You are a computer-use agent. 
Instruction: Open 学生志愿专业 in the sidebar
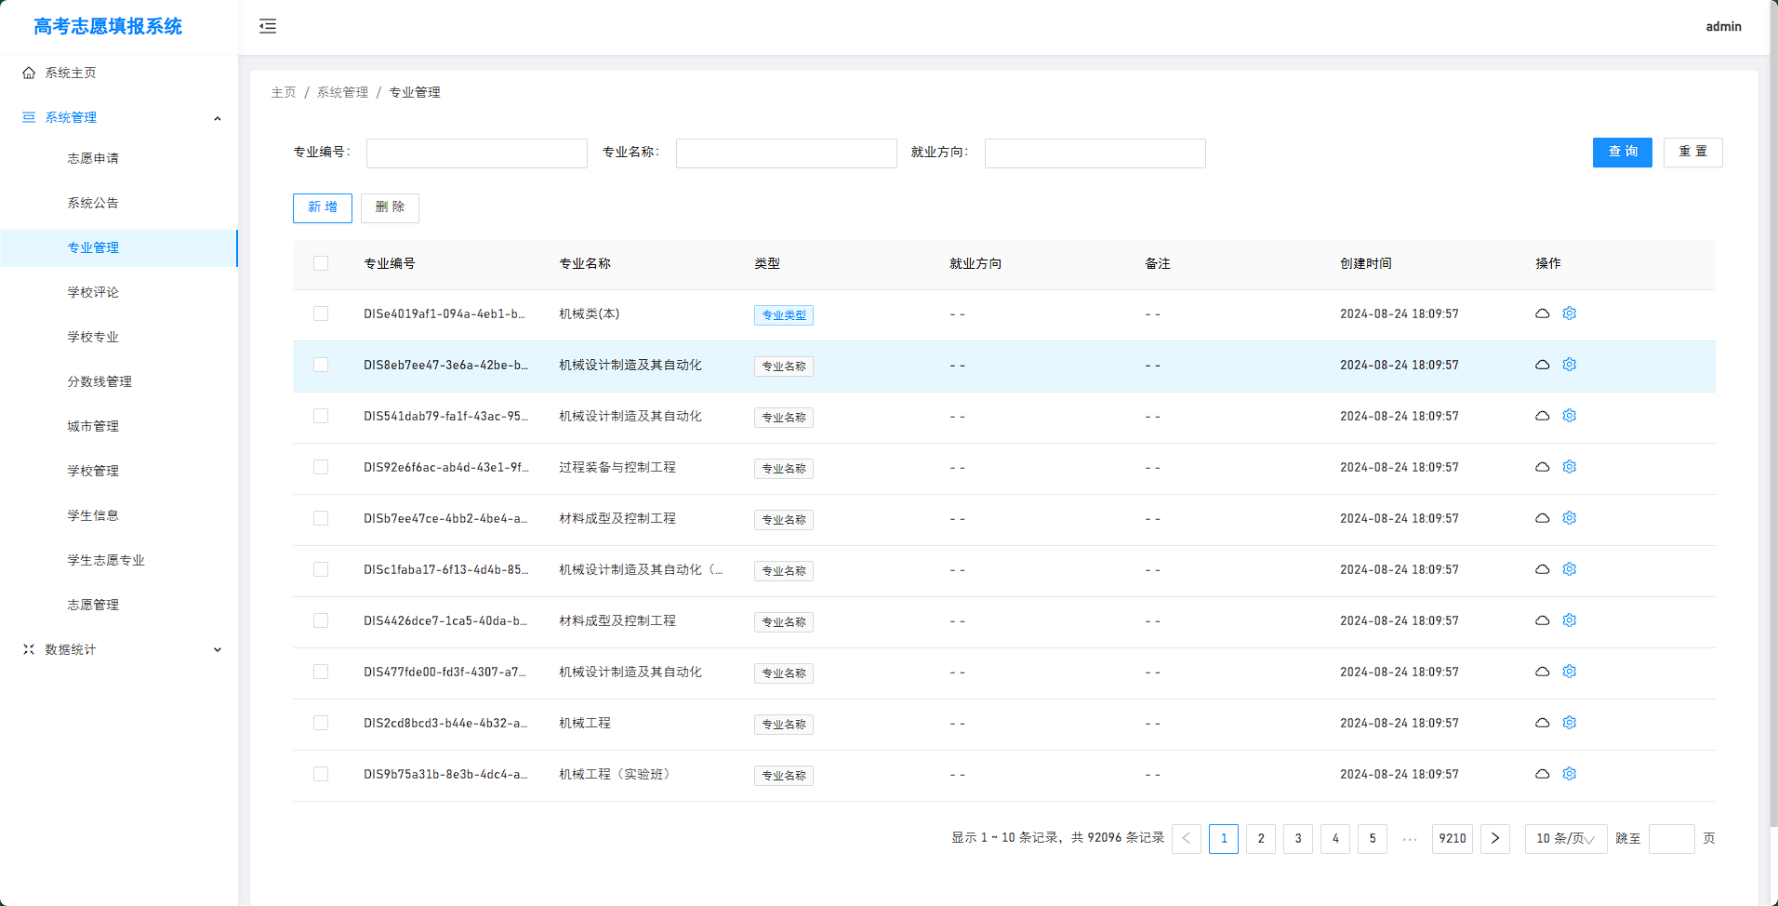(106, 560)
